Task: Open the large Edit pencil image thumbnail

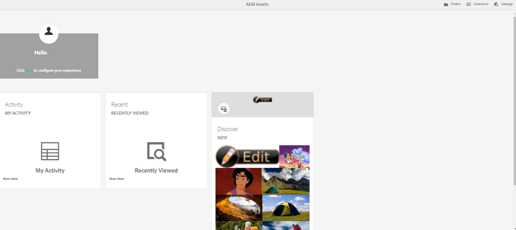Action: tap(247, 156)
